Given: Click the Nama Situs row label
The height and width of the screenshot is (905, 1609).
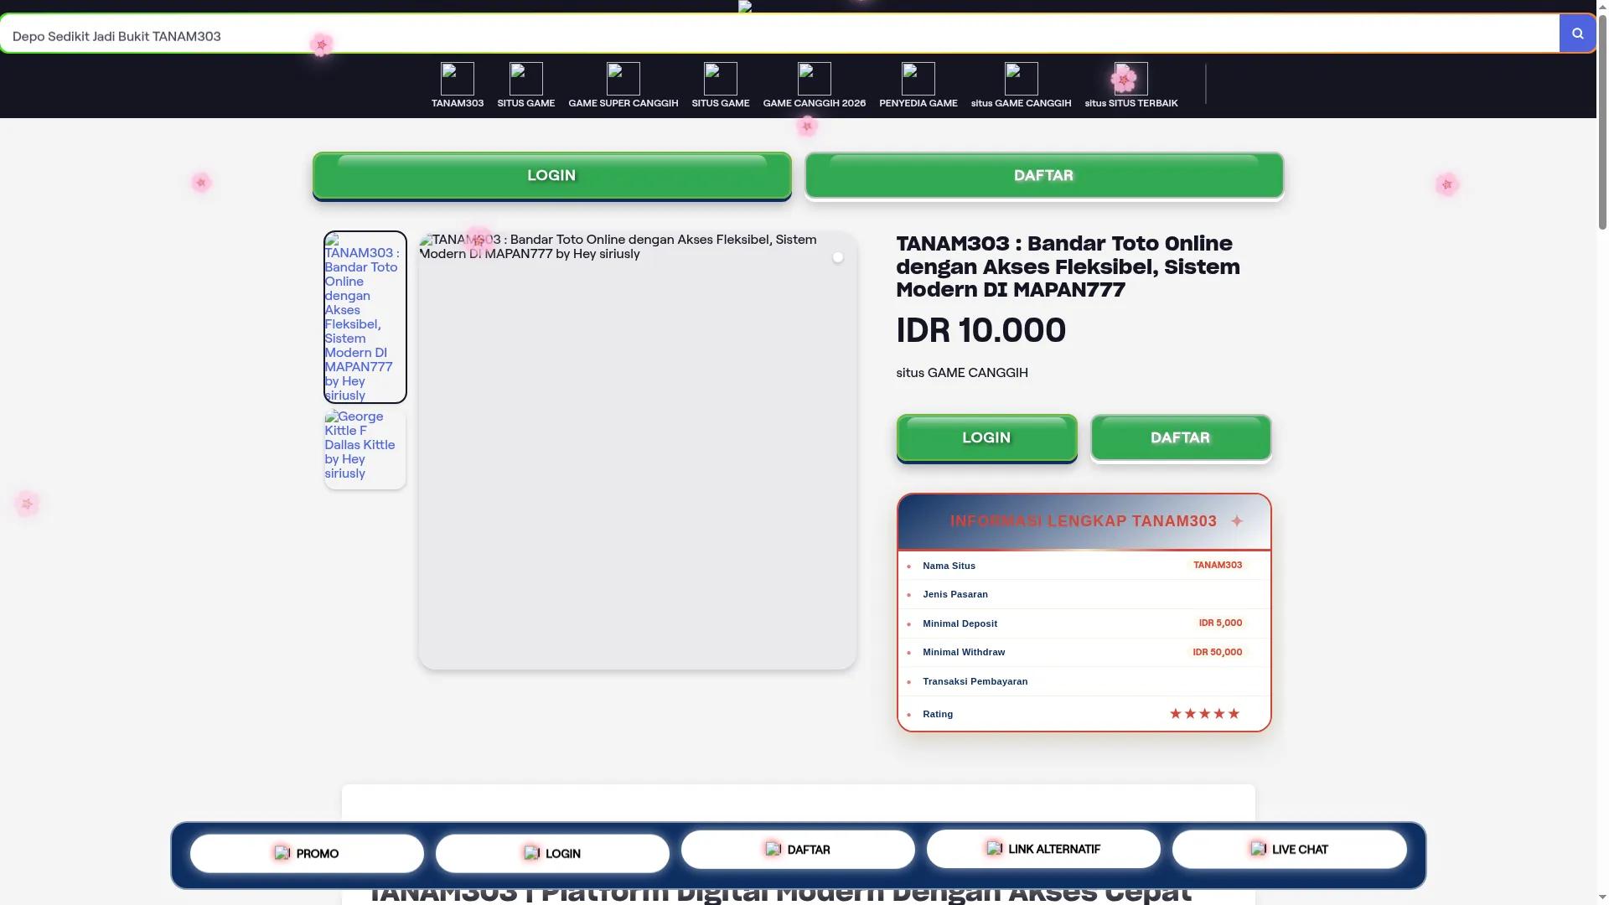Looking at the screenshot, I should pos(949,566).
